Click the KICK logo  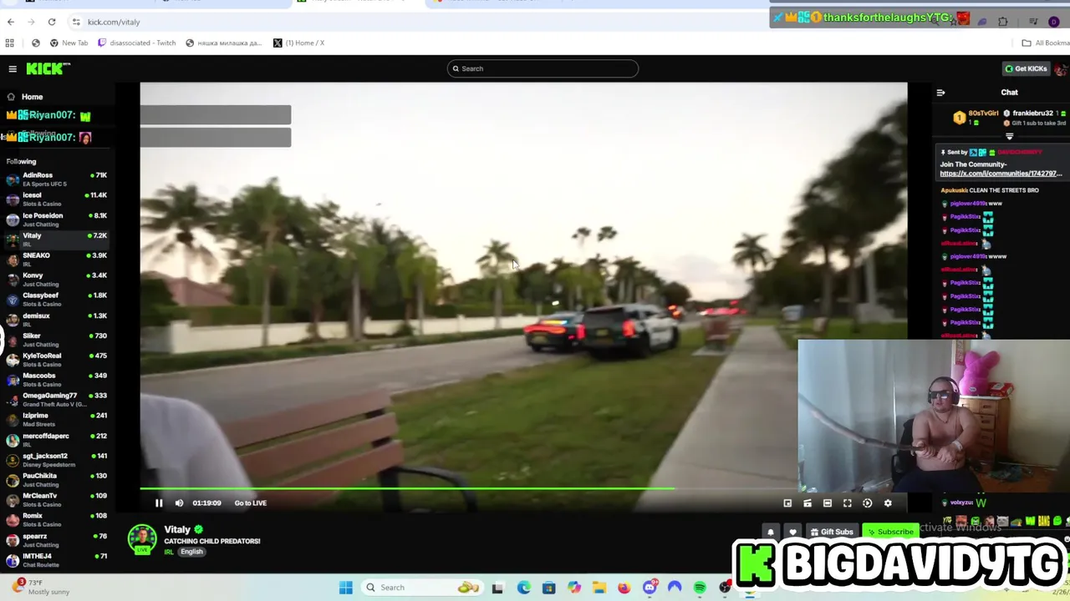pyautogui.click(x=48, y=68)
